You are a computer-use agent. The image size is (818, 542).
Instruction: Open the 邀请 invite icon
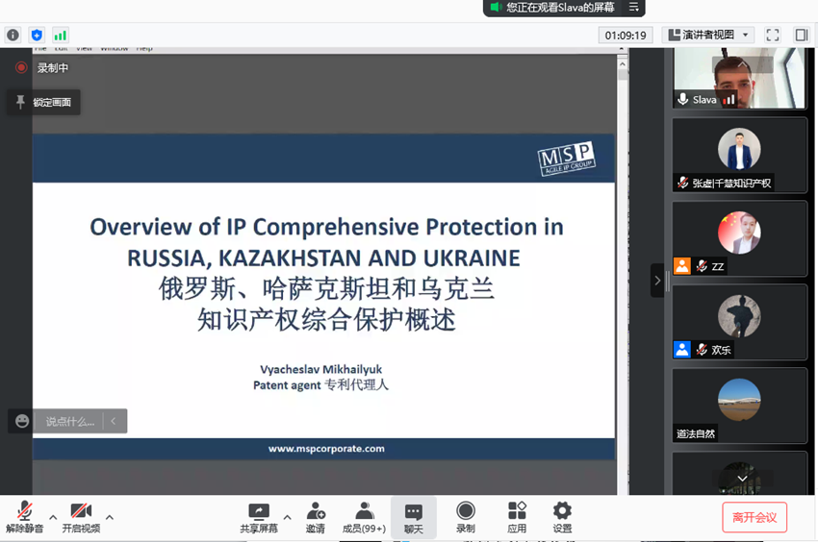click(315, 517)
